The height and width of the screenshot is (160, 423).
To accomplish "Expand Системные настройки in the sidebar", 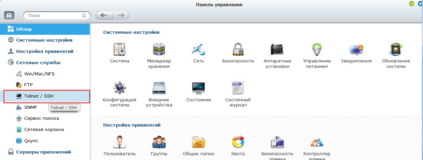I will [x=45, y=40].
